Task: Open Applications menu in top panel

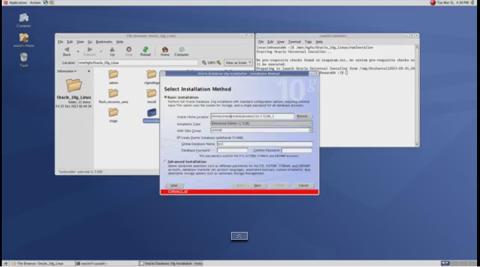Action: [18, 3]
